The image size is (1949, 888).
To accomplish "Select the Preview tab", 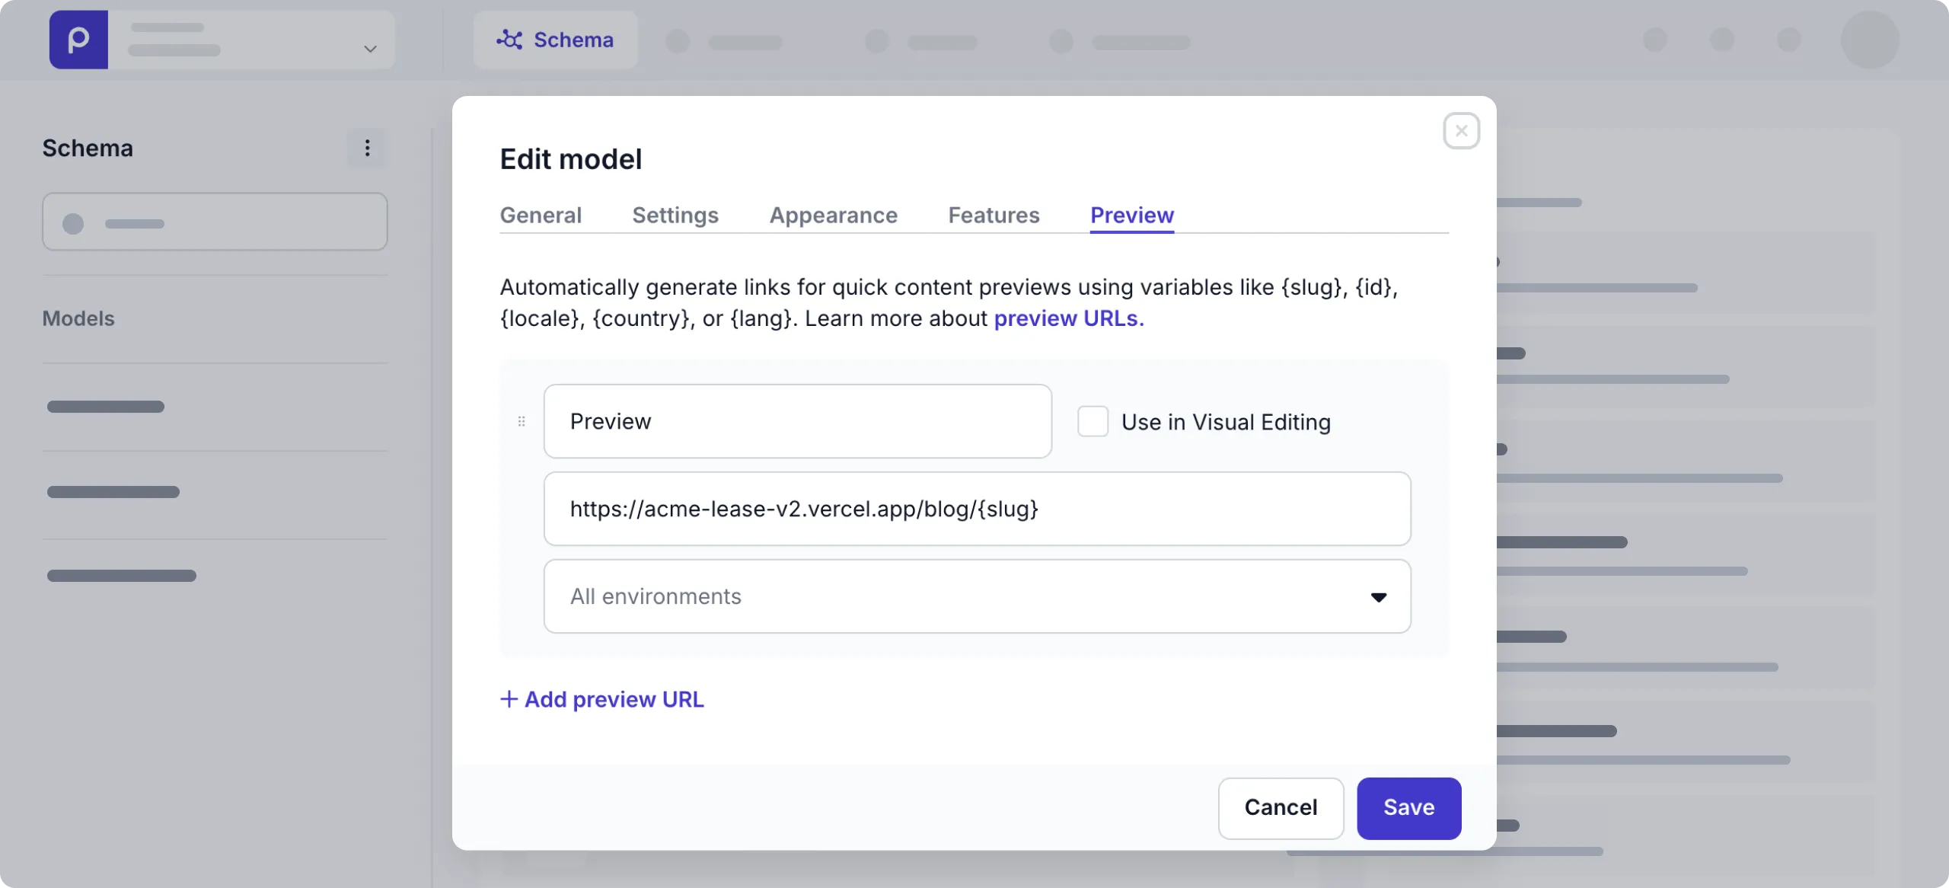I will coord(1132,216).
